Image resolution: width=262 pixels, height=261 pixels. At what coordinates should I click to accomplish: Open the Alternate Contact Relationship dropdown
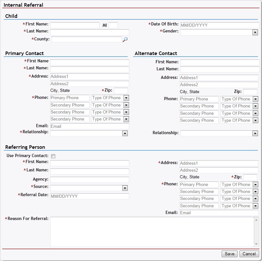click(255, 134)
